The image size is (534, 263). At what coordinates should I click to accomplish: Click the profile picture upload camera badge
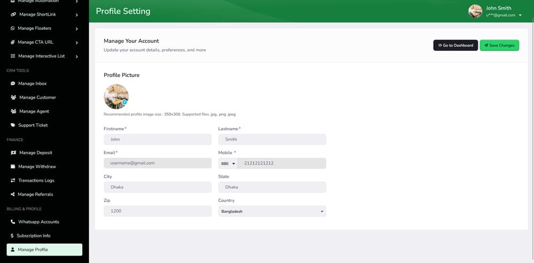pos(124,102)
